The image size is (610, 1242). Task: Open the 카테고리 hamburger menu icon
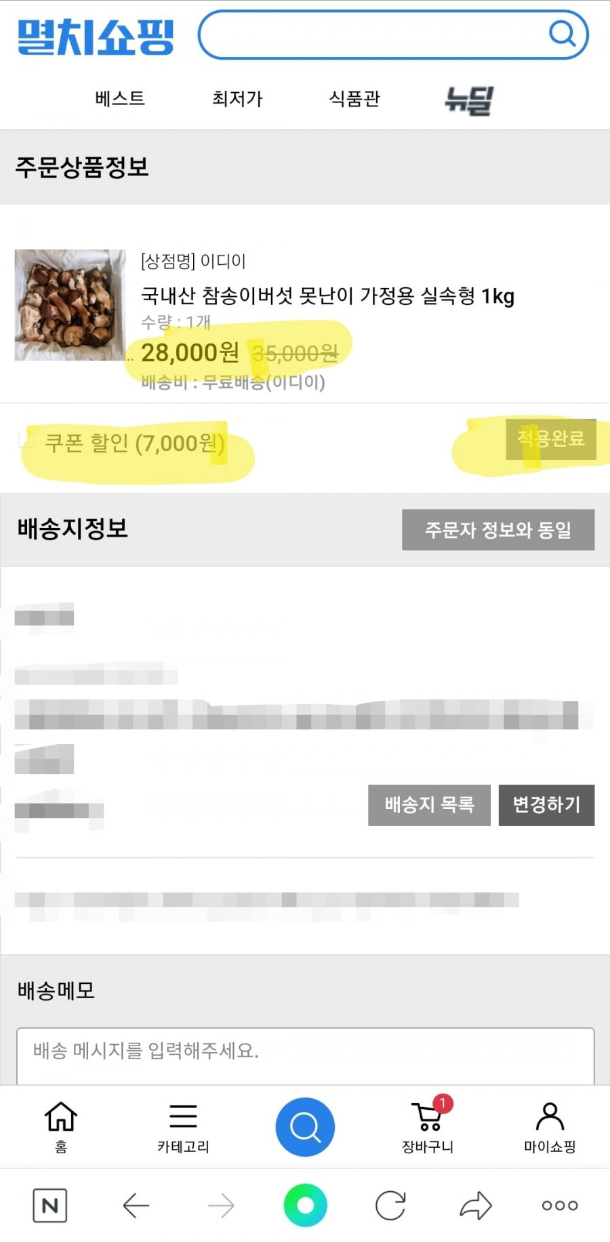pyautogui.click(x=183, y=1116)
